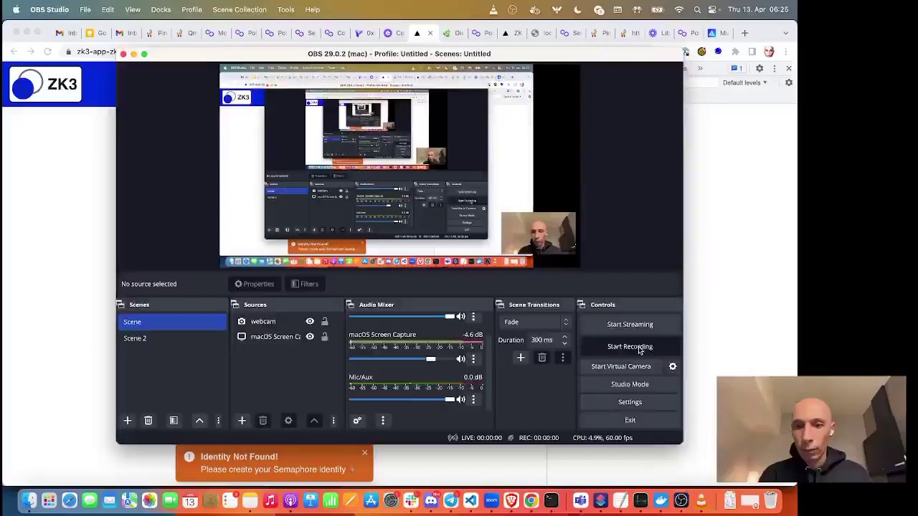Open macOS Screen Capture audio options menu
This screenshot has width=918, height=516.
click(x=473, y=359)
